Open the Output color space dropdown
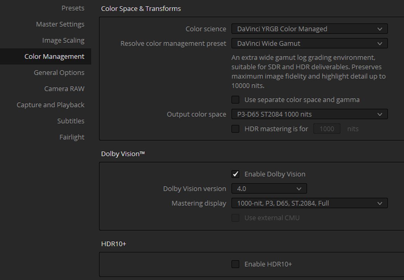 tap(309, 114)
